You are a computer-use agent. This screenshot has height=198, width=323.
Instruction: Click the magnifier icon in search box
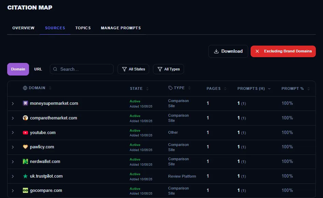55,69
